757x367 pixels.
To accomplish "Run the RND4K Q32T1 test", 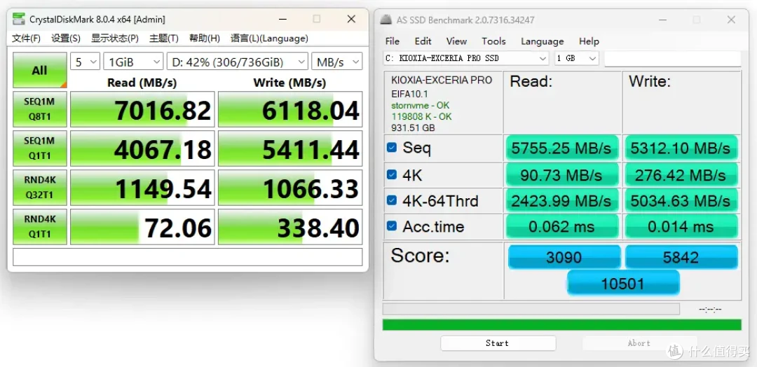I will 39,187.
